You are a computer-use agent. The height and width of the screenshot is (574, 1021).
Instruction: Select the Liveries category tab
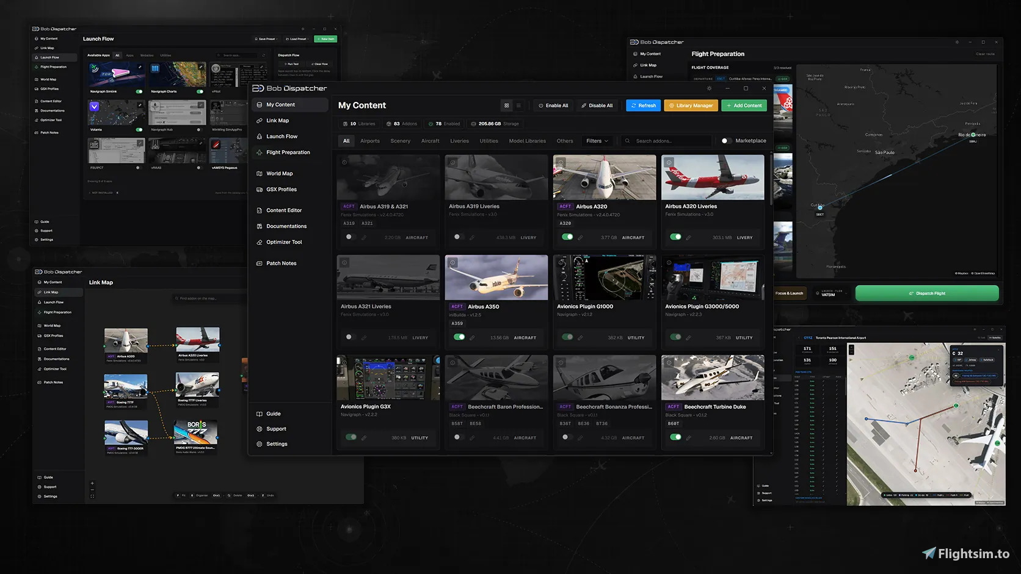(x=459, y=141)
